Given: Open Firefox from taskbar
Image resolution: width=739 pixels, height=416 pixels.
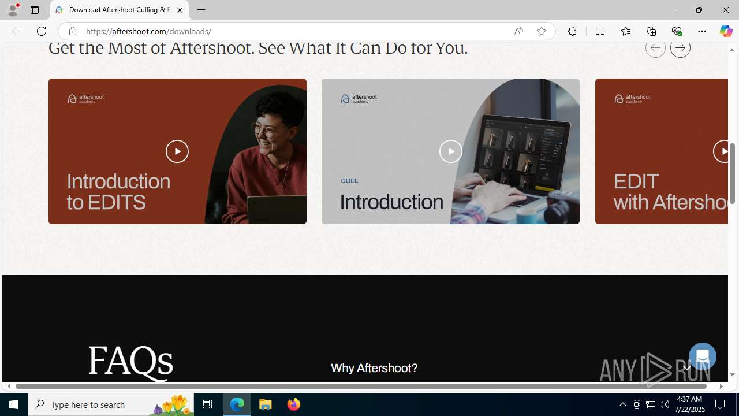Looking at the screenshot, I should click(293, 404).
